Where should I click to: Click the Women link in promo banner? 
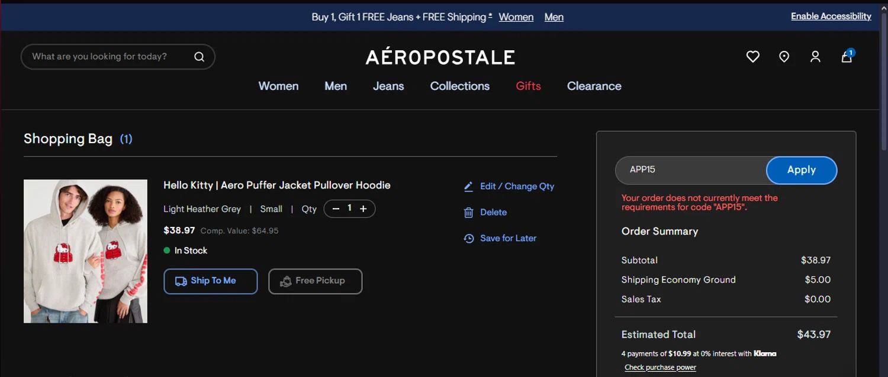coord(516,17)
